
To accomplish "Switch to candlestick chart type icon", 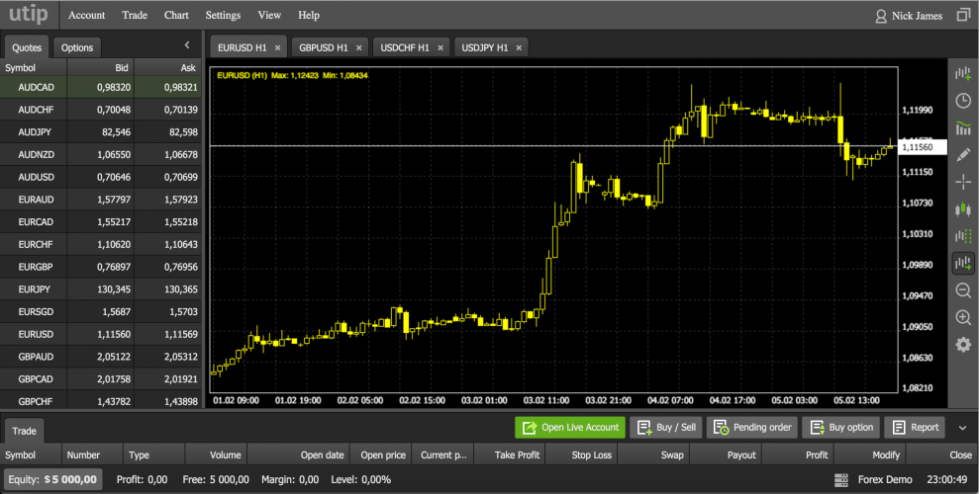I will coord(962,208).
